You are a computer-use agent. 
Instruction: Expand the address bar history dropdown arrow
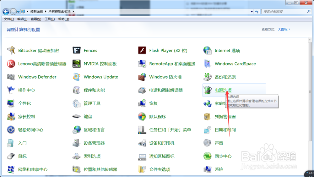tap(252, 12)
